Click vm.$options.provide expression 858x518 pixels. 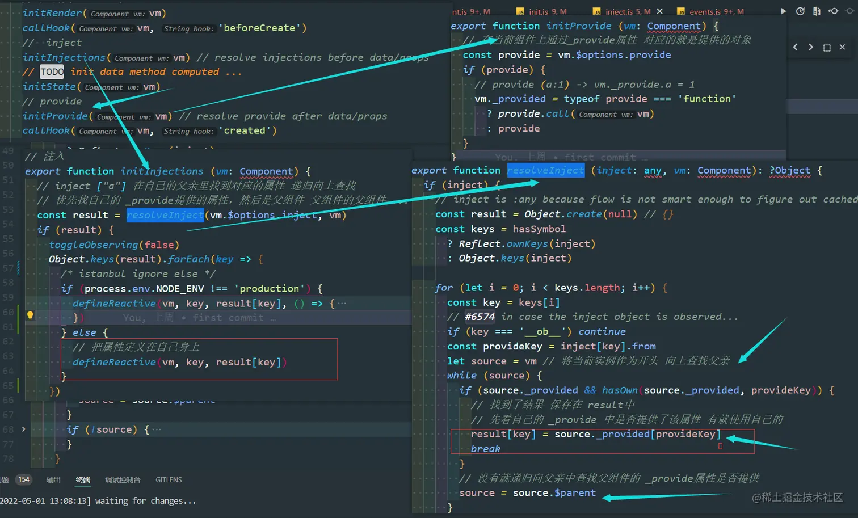[615, 55]
